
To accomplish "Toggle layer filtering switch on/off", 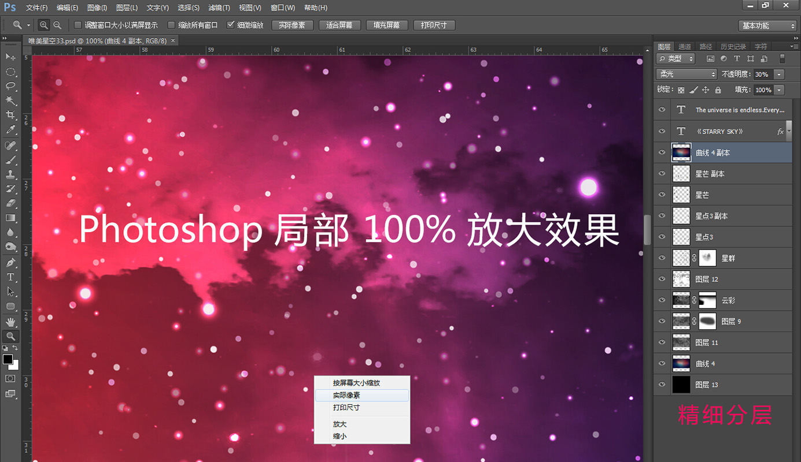I will click(782, 58).
